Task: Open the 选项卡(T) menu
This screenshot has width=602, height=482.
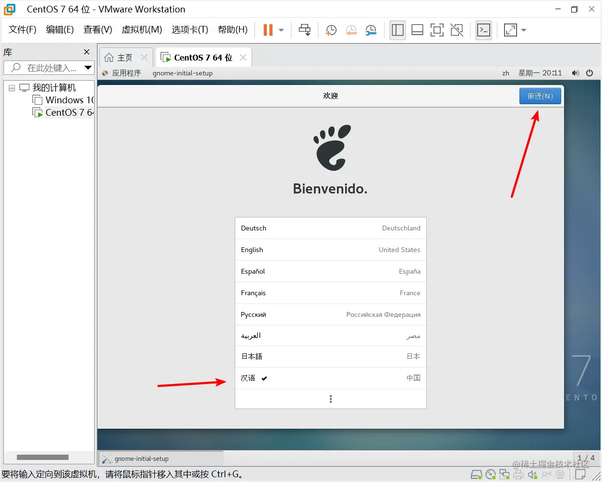Action: point(190,30)
